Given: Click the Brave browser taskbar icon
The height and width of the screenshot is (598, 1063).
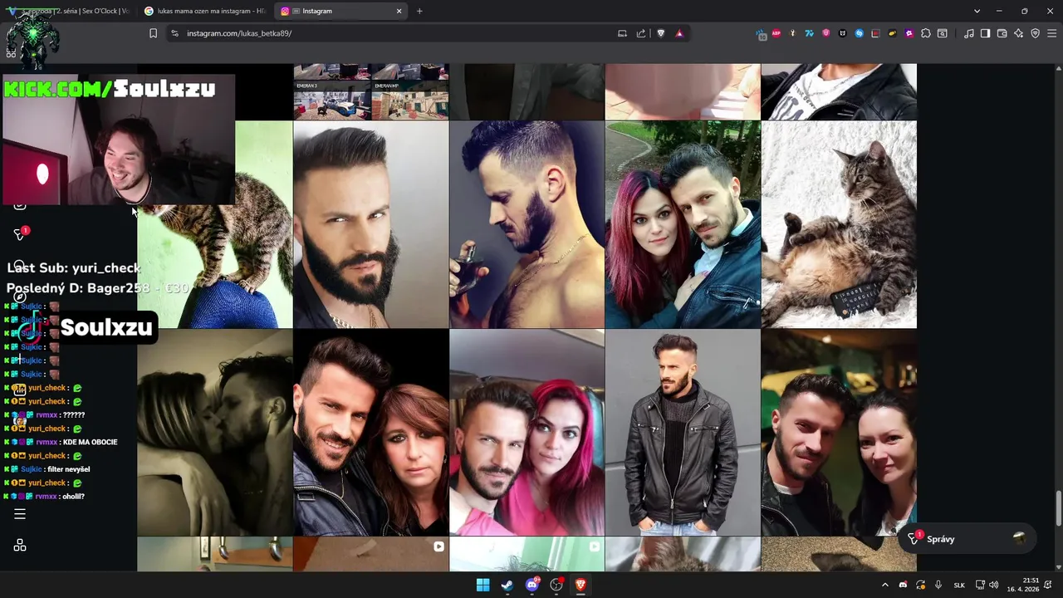Looking at the screenshot, I should pyautogui.click(x=580, y=585).
